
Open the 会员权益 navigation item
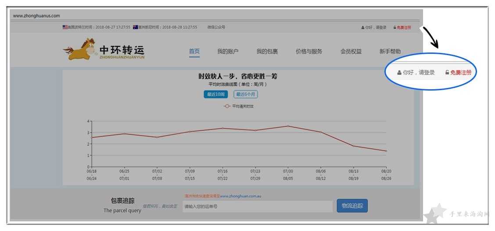[351, 52]
